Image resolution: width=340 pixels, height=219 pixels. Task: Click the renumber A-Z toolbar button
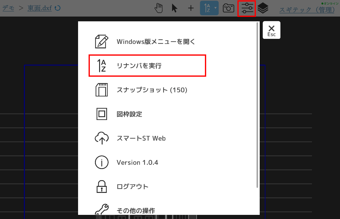pyautogui.click(x=206, y=8)
